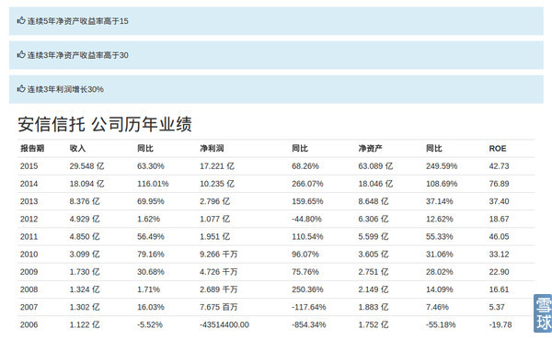Click thumbs-up icon beside 连续3年利润增长30%
This screenshot has width=552, height=340.
[x=21, y=89]
